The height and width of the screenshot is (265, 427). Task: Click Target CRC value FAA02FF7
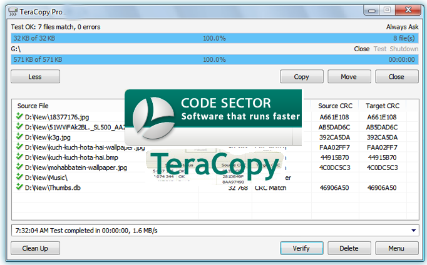(x=382, y=147)
